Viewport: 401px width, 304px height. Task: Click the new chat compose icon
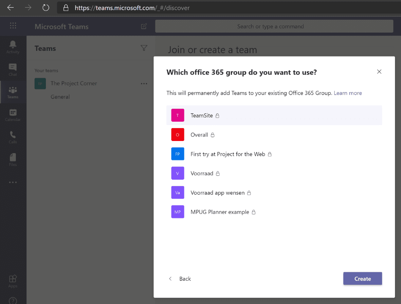pyautogui.click(x=144, y=26)
